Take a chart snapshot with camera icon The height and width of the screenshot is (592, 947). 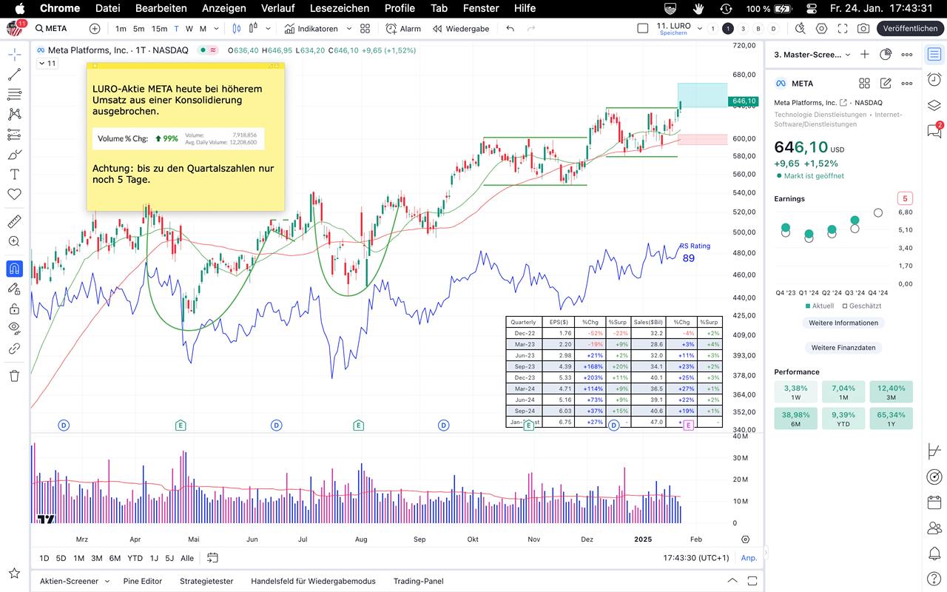[x=863, y=29]
